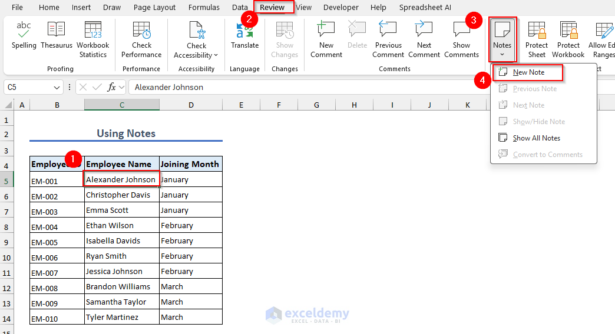Viewport: 615px width, 334px height.
Task: Click formula bar showing Alexander Johnson
Action: click(x=310, y=87)
